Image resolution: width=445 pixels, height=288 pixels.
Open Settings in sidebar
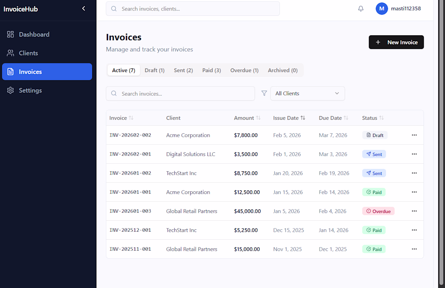point(47,90)
